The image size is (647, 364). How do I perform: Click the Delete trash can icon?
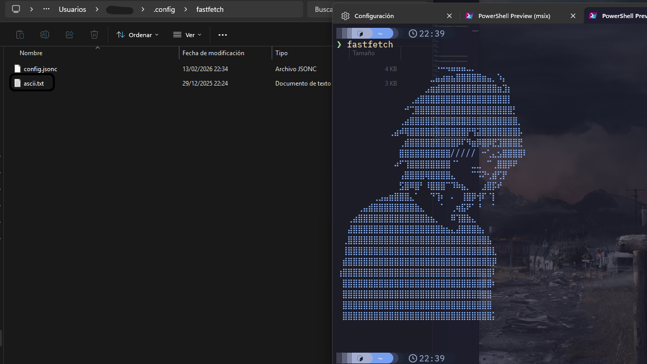[94, 35]
